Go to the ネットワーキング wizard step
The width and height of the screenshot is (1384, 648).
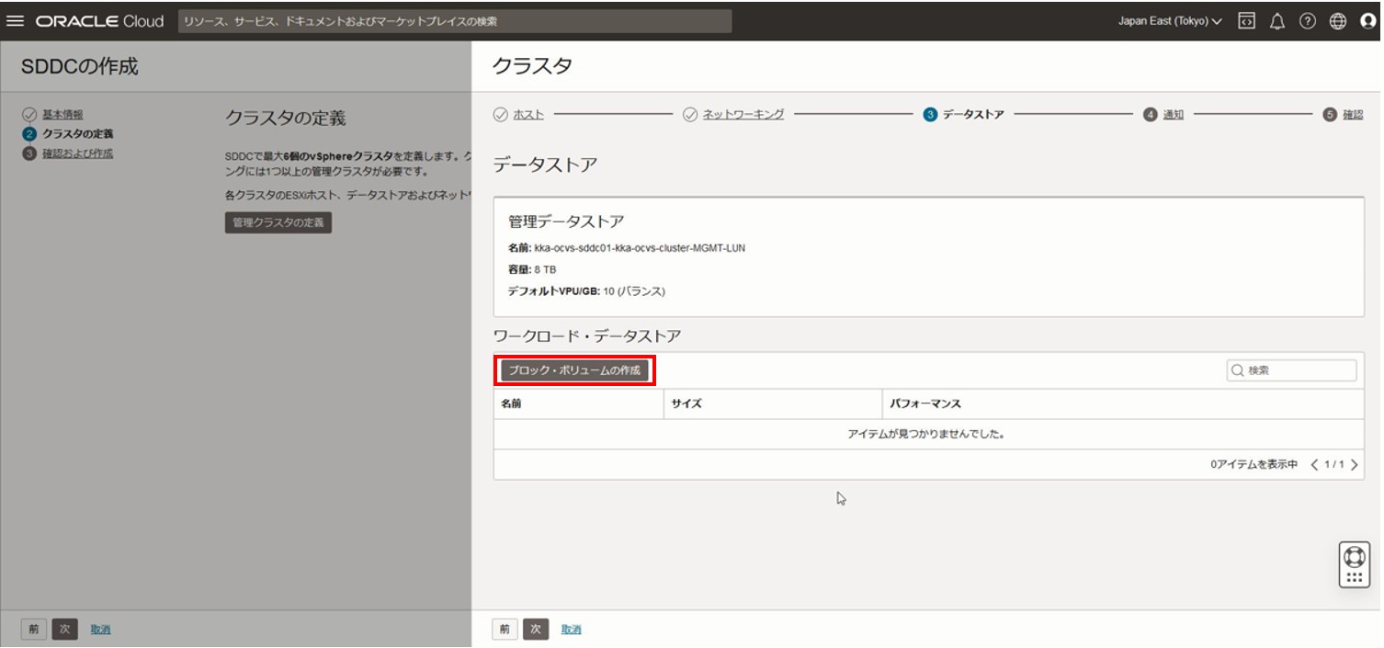[743, 115]
